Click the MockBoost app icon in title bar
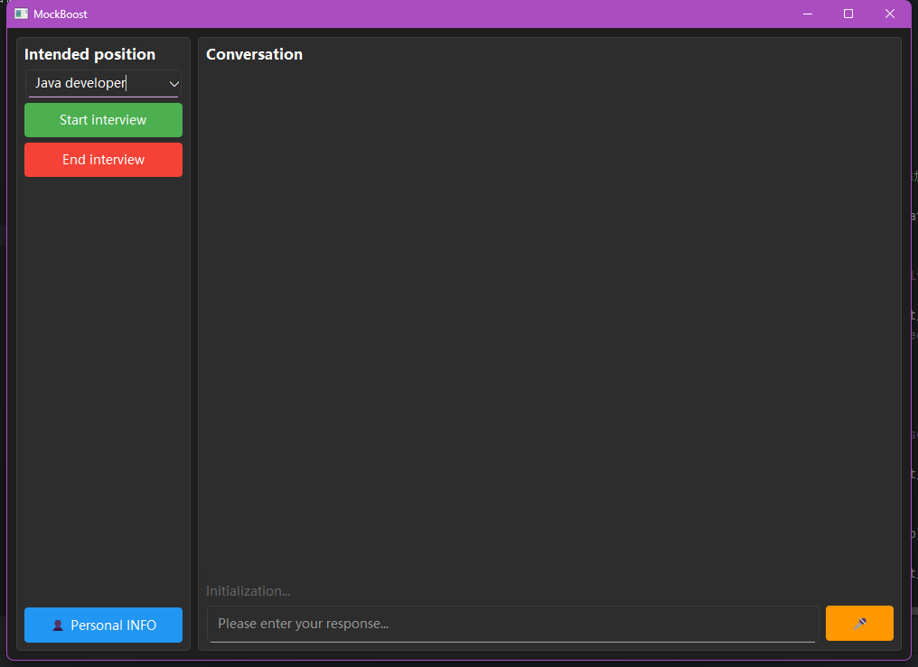Image resolution: width=918 pixels, height=667 pixels. pyautogui.click(x=21, y=14)
